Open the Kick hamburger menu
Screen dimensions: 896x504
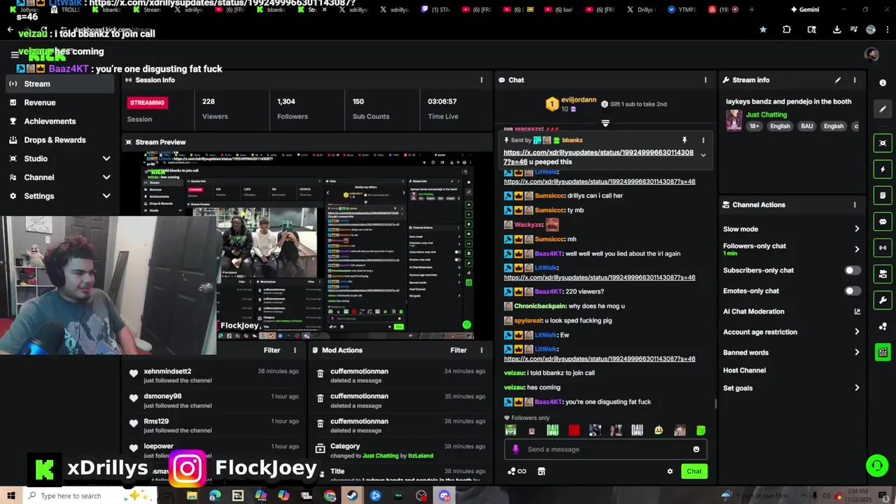[14, 54]
